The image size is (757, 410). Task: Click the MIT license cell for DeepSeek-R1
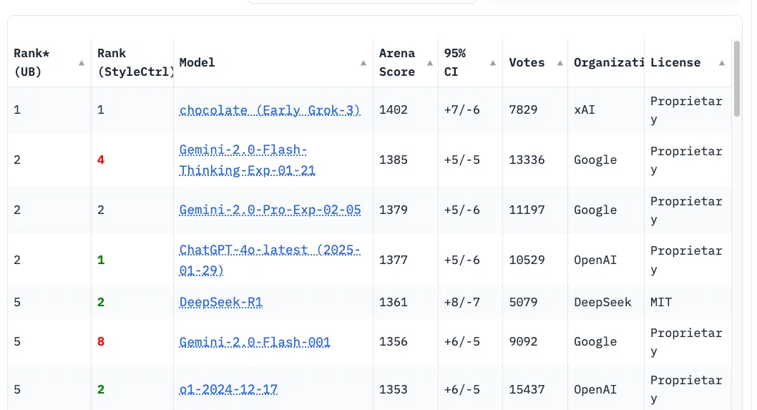[x=661, y=302]
